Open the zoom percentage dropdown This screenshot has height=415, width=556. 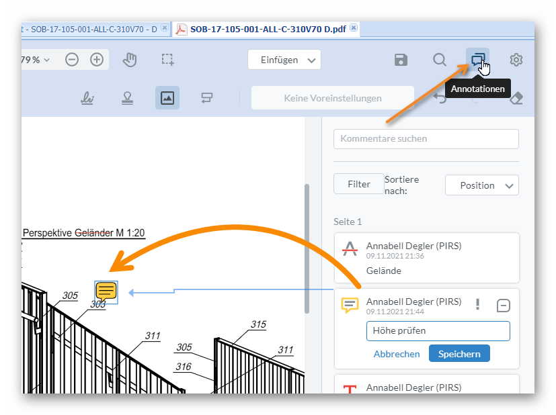point(36,60)
